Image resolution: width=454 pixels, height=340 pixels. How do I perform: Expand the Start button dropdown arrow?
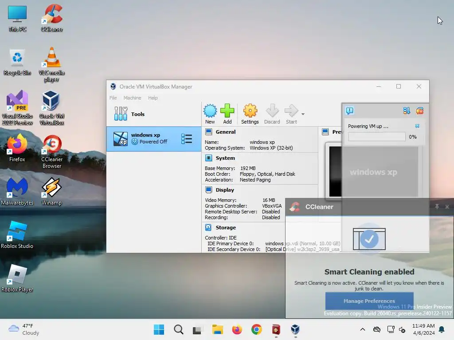303,114
